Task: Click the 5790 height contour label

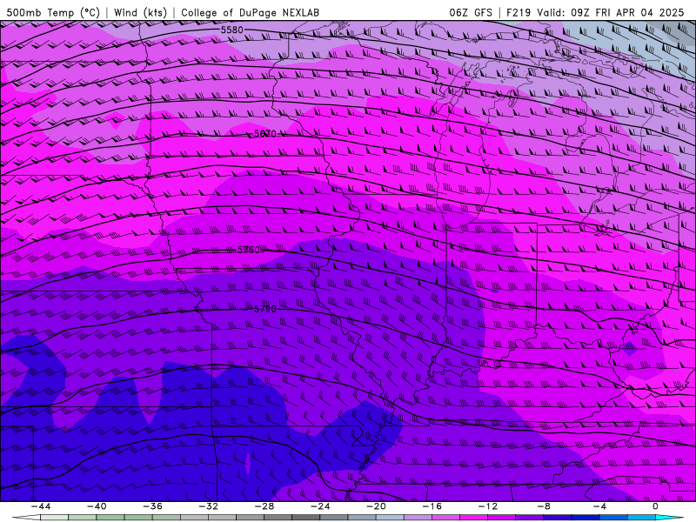Action: [265, 309]
